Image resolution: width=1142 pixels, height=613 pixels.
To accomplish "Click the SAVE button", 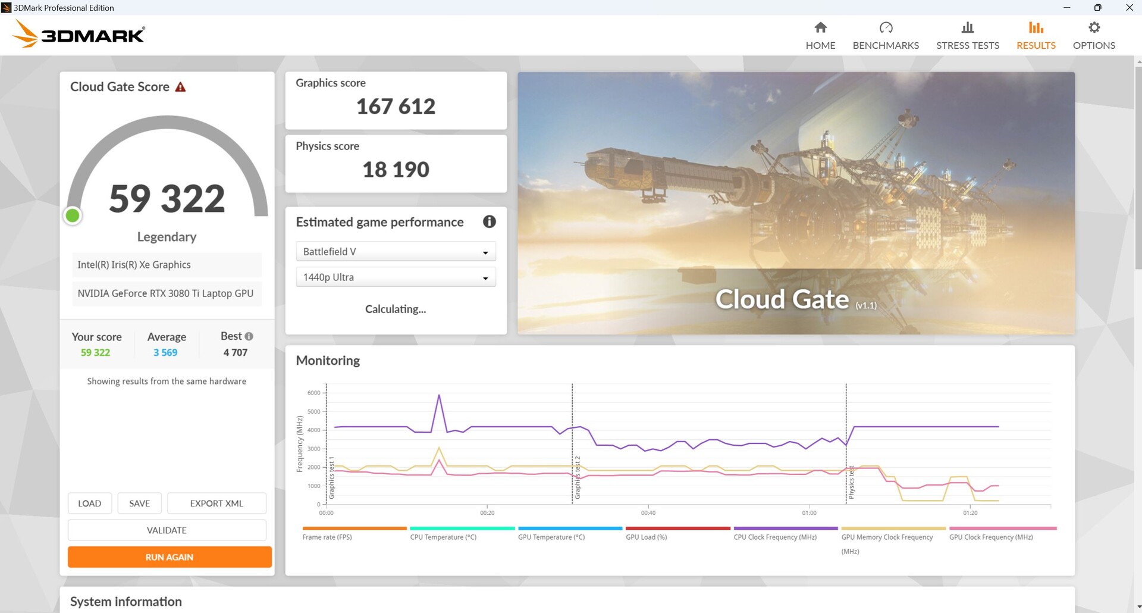I will [140, 503].
